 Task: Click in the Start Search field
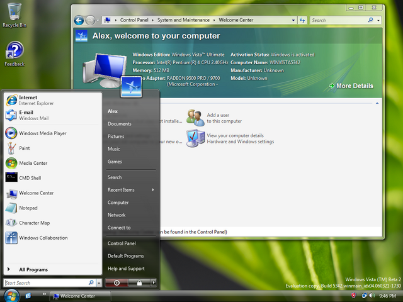tap(46, 282)
